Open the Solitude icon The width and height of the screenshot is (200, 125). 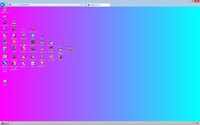(42, 58)
